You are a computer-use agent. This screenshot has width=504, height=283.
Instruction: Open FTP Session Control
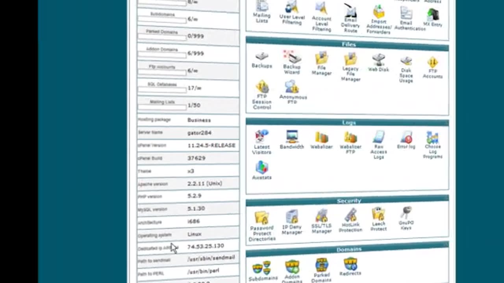(262, 95)
